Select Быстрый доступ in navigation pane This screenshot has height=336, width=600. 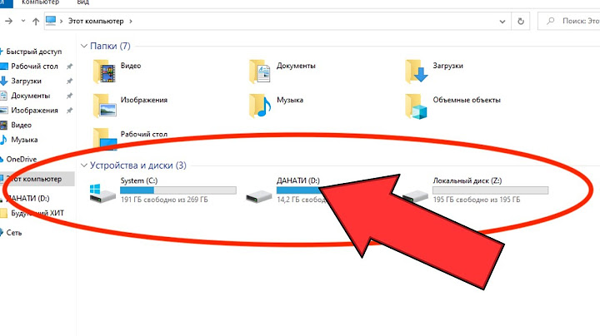coord(33,52)
